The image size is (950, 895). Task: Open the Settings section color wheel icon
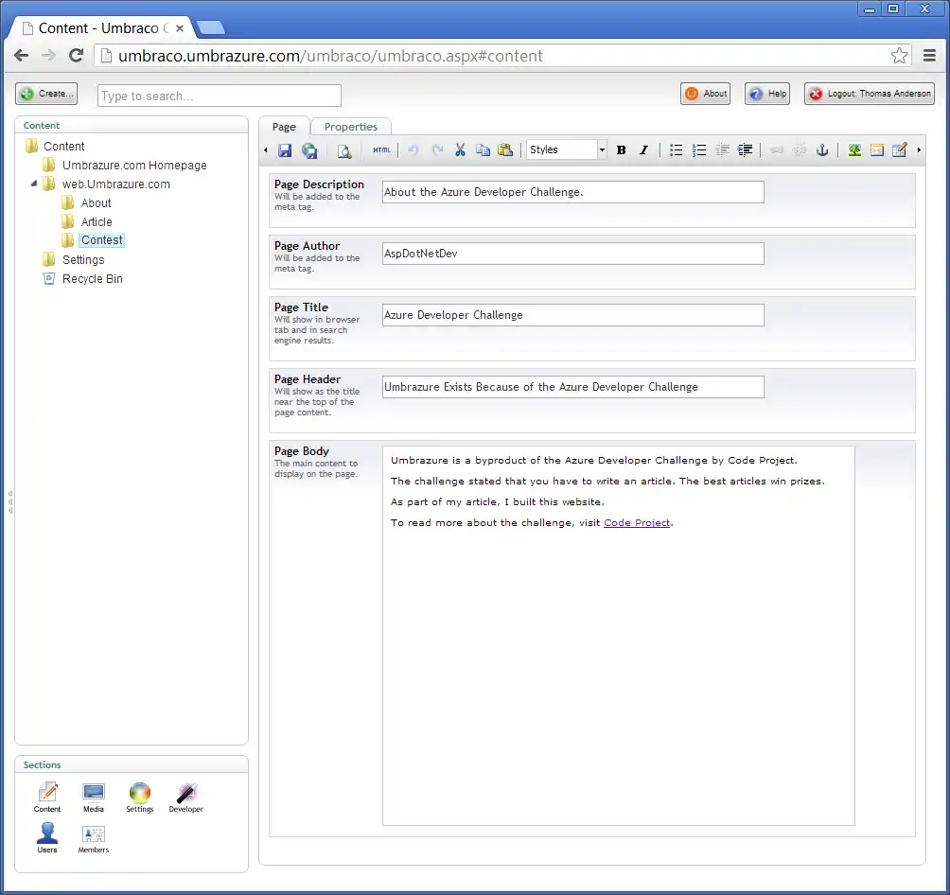point(139,797)
